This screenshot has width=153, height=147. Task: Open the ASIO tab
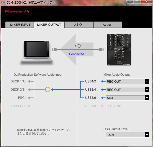[79, 25]
